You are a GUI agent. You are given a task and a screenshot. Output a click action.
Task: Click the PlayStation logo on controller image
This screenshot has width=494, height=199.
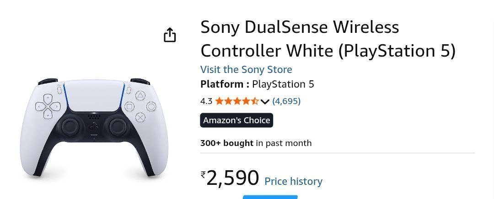point(94,126)
